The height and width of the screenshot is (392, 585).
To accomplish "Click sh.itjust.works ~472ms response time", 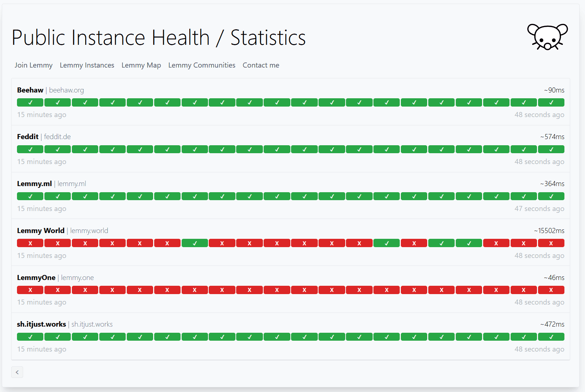I will click(552, 324).
